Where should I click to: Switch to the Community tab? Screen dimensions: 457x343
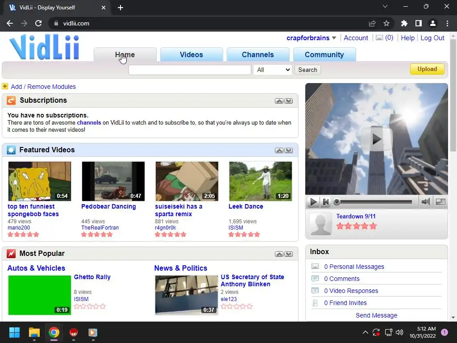(324, 54)
